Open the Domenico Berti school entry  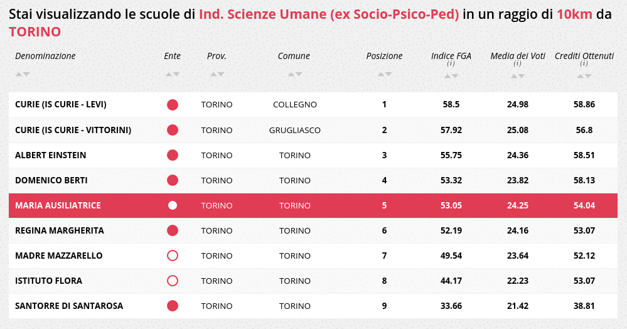(x=51, y=180)
